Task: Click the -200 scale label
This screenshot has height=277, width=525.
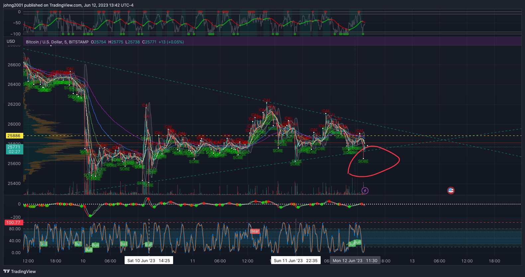Action: 15,217
